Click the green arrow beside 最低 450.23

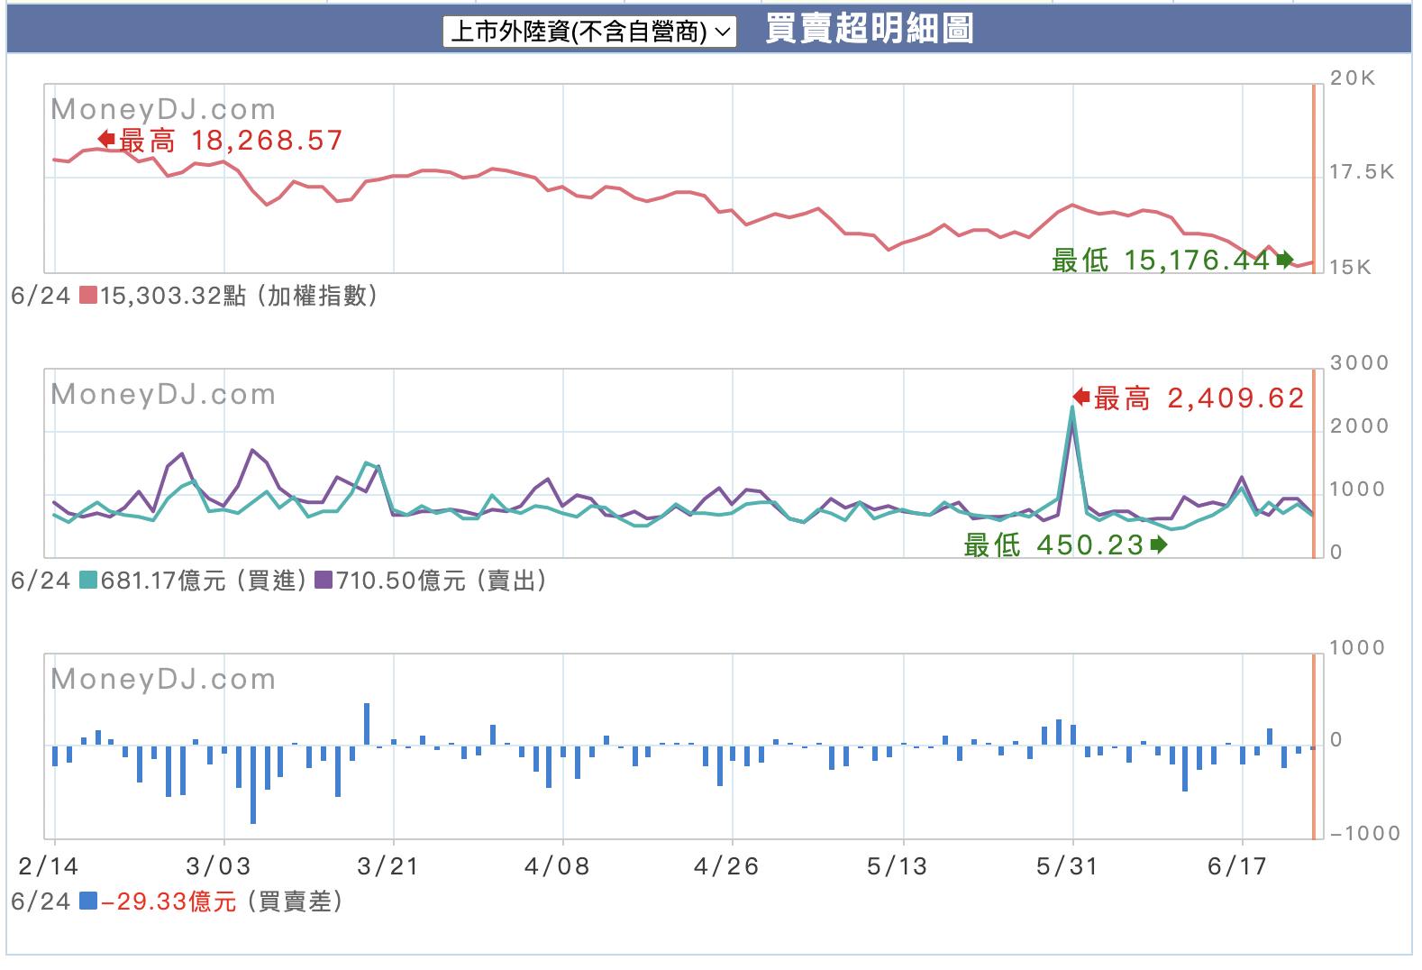click(x=1159, y=544)
